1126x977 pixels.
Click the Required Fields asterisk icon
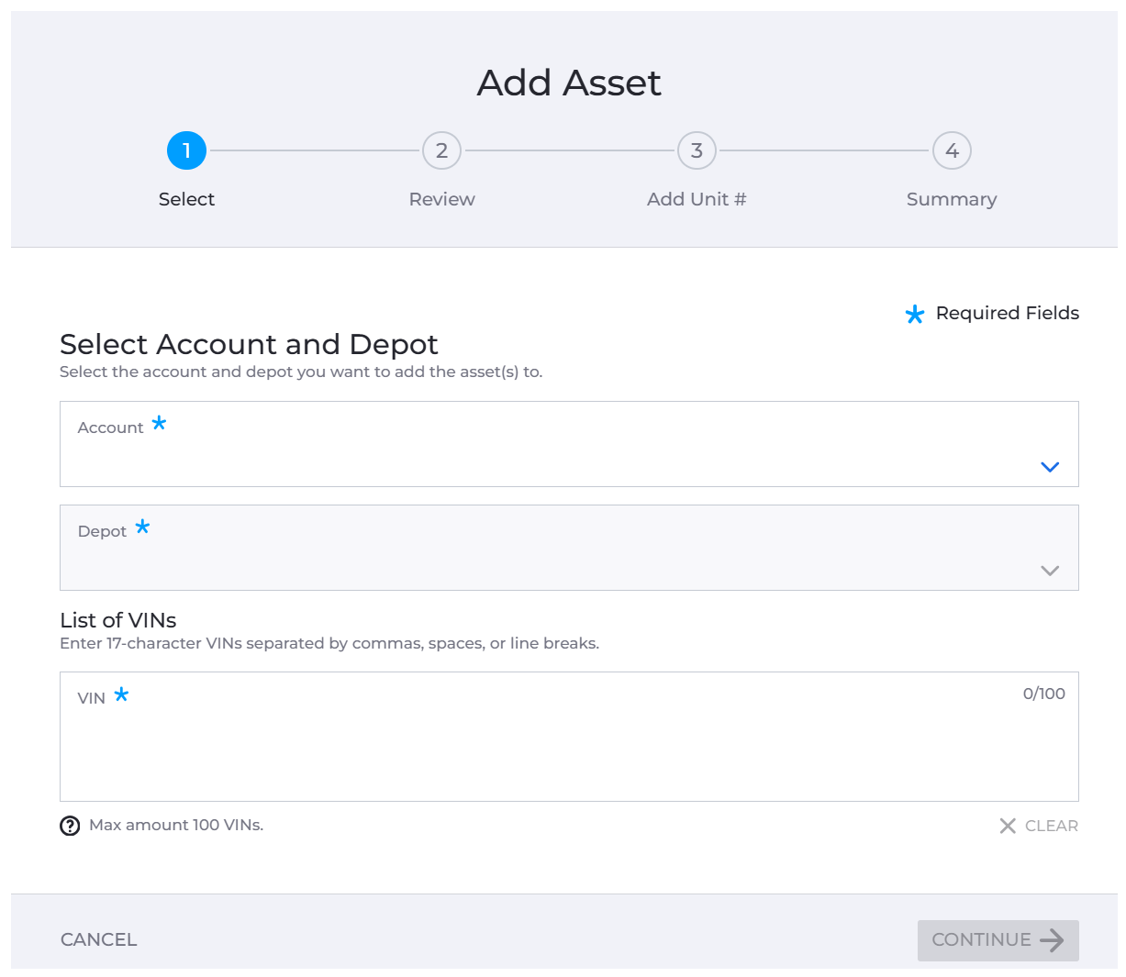[915, 315]
